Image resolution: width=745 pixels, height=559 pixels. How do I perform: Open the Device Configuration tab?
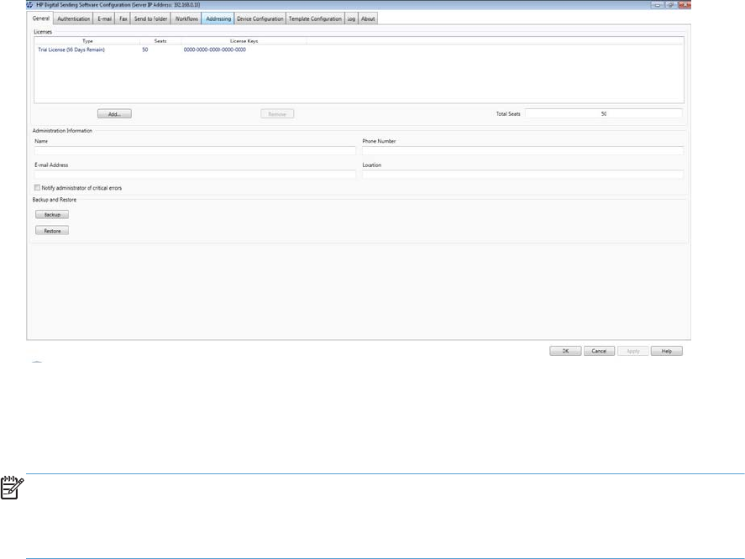(260, 19)
